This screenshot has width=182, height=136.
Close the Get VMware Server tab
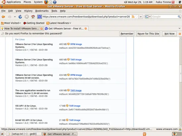(x=86, y=29)
